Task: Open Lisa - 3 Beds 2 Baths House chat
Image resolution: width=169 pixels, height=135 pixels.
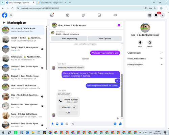Action: (x=23, y=30)
